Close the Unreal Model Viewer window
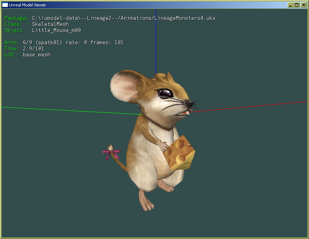Screen dimensions: 309x239 point(304,5)
